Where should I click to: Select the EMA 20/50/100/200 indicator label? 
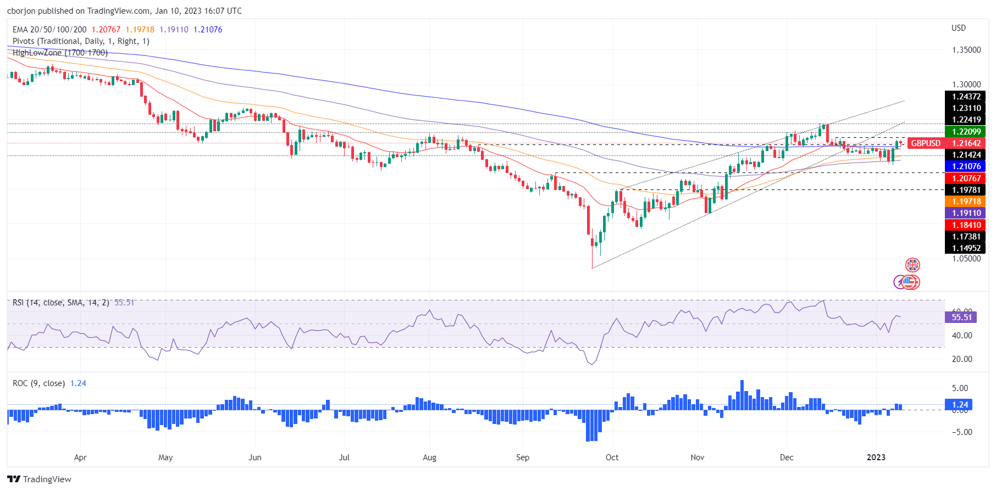(49, 30)
